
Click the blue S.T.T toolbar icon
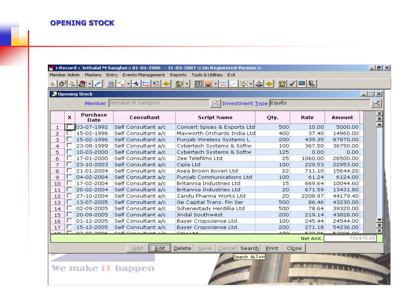(x=98, y=84)
